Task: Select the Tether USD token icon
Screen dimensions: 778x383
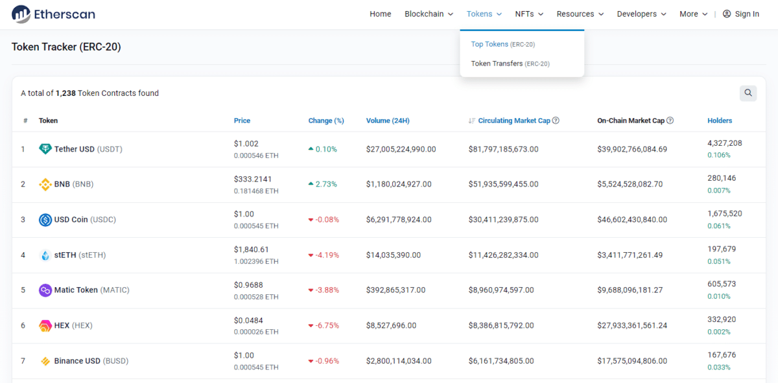Action: [x=45, y=148]
